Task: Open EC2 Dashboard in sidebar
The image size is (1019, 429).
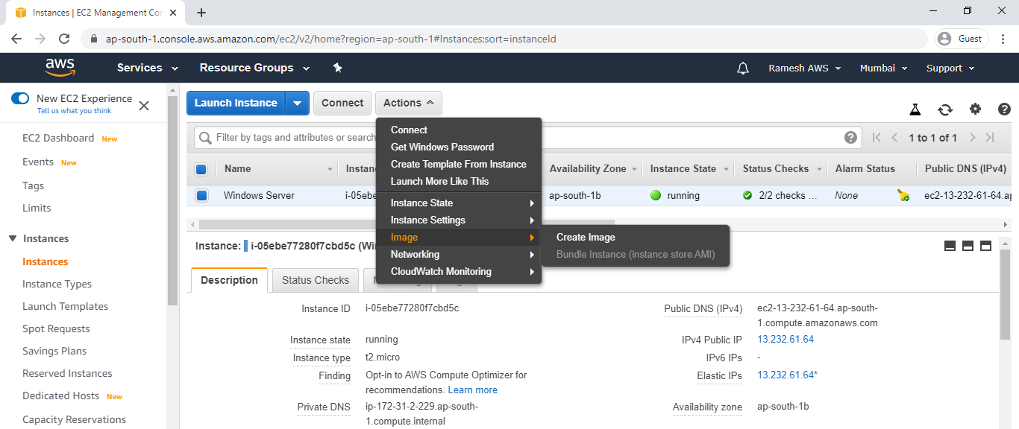Action: pyautogui.click(x=58, y=138)
